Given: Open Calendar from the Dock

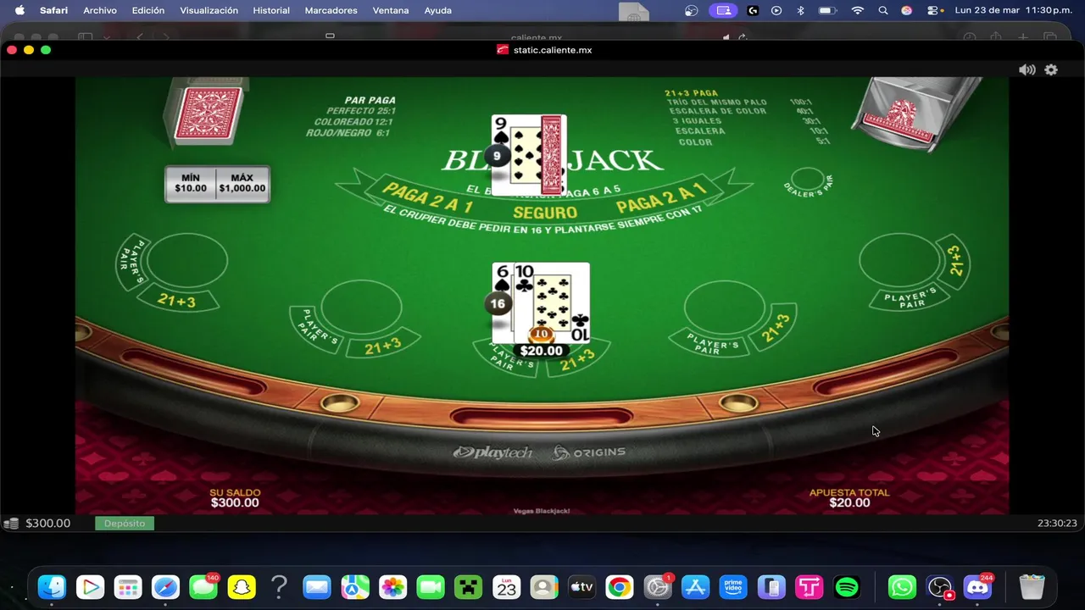Looking at the screenshot, I should [506, 587].
